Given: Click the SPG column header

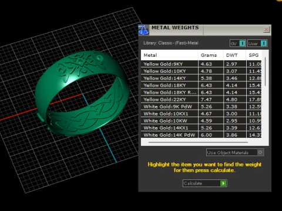Looking at the screenshot, I should point(254,55).
